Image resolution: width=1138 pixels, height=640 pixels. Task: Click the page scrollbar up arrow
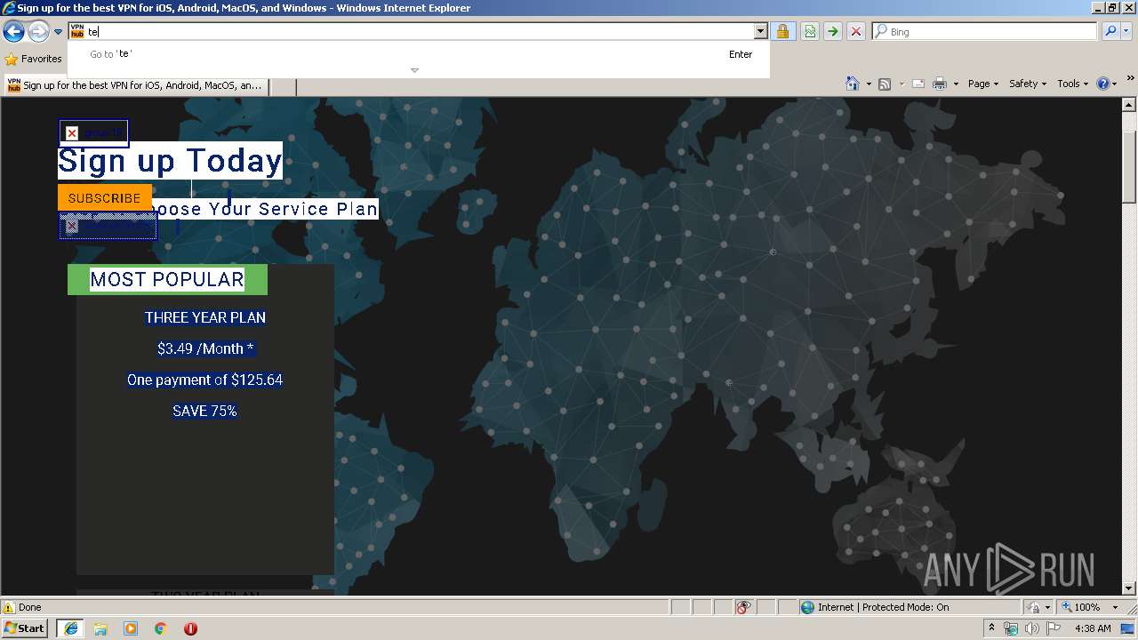(x=1129, y=104)
